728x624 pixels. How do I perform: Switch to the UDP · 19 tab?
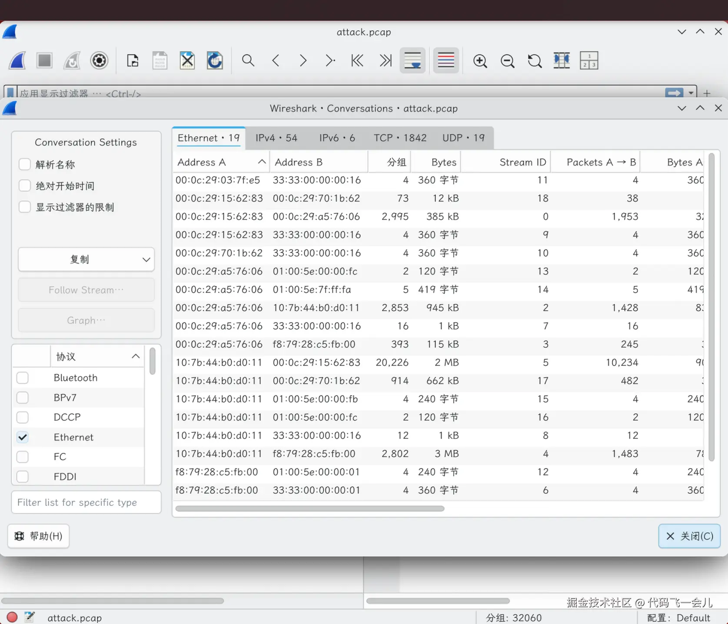pyautogui.click(x=463, y=138)
